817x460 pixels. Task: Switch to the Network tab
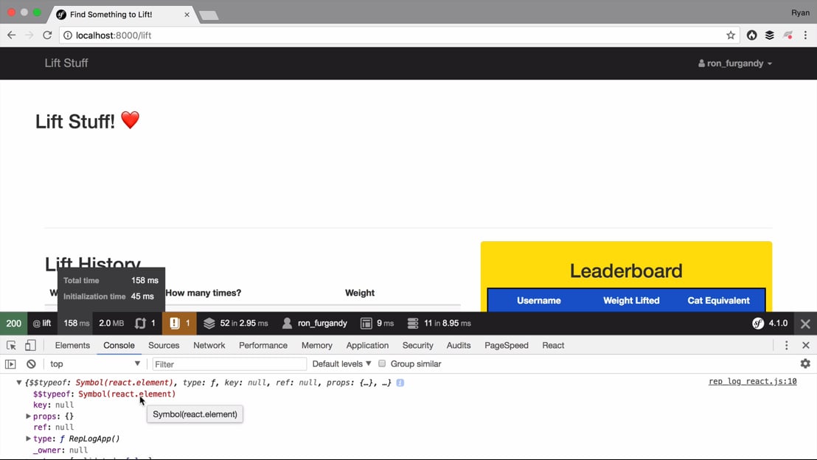click(x=209, y=345)
